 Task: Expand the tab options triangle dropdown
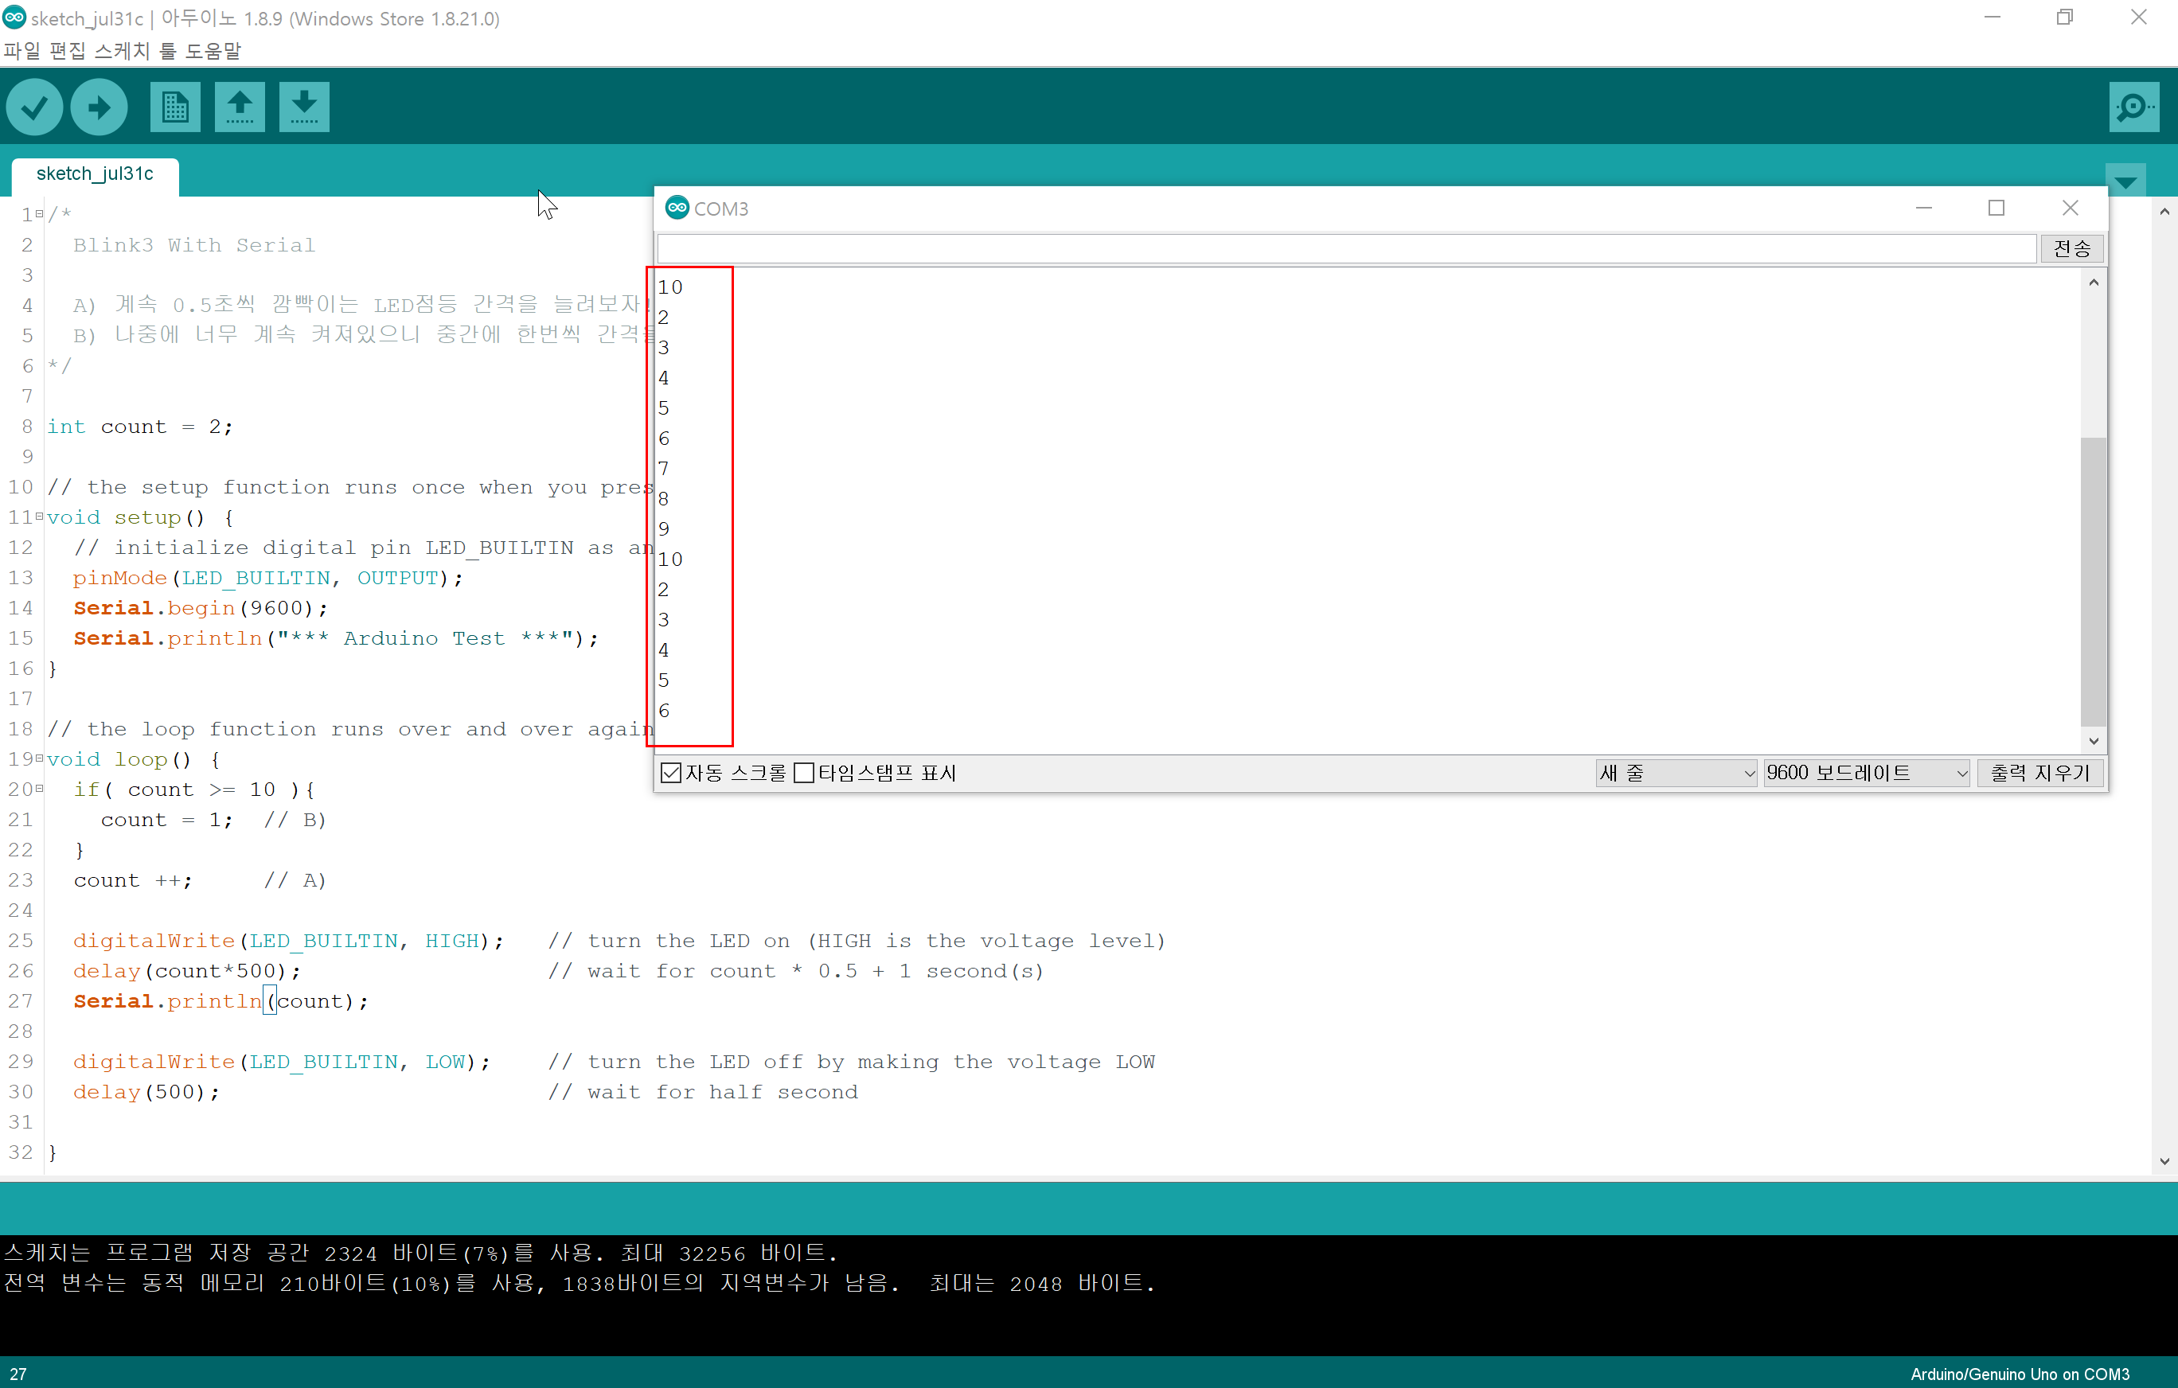[x=2125, y=181]
